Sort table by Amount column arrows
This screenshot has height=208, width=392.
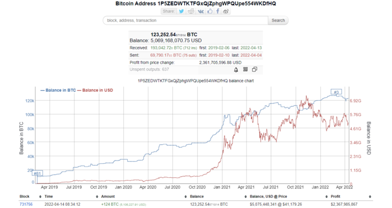tap(185, 197)
